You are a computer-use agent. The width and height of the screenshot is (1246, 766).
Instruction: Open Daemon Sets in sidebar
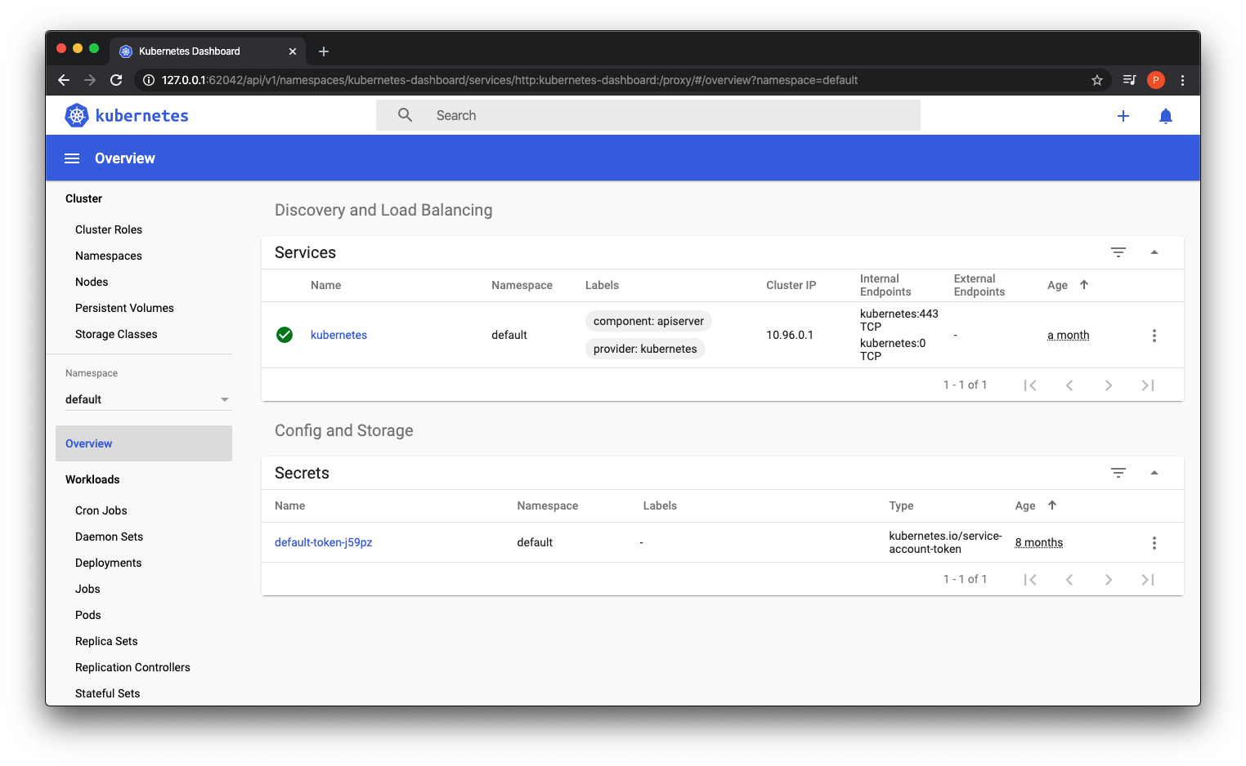pos(109,537)
